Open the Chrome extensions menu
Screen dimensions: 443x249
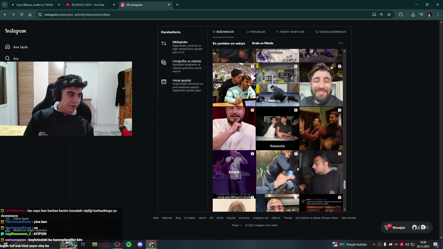click(401, 15)
